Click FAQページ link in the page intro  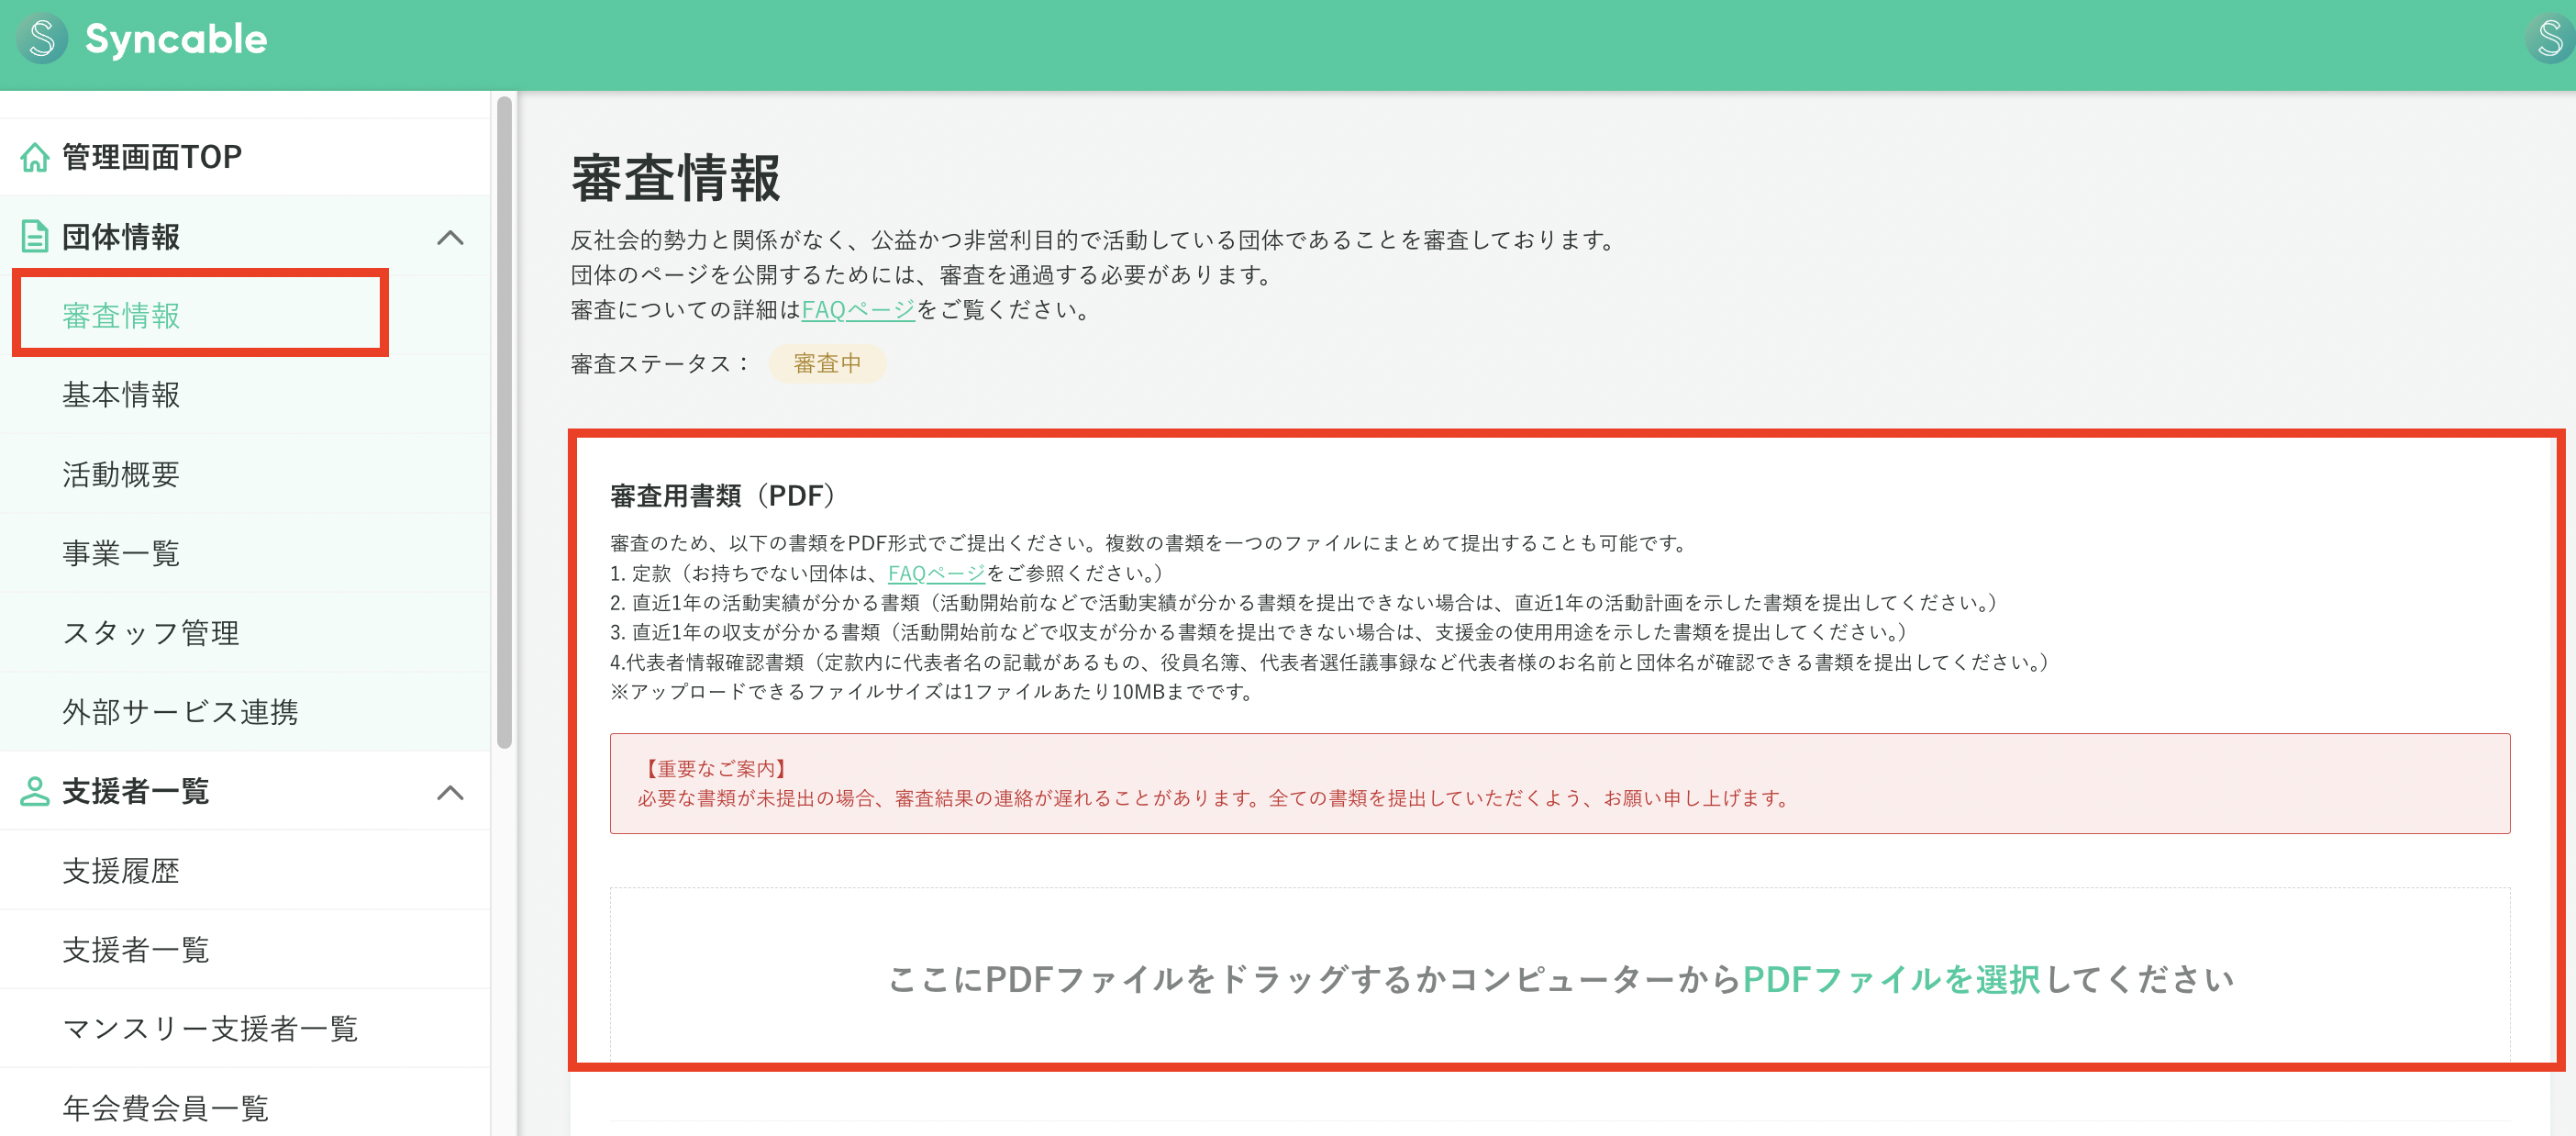(x=858, y=310)
